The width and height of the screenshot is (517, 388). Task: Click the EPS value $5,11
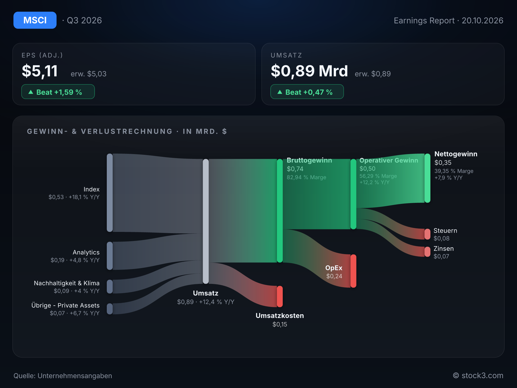click(x=40, y=71)
